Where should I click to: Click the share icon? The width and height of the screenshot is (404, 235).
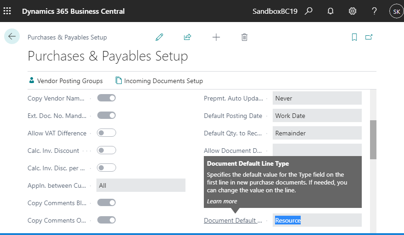click(x=187, y=37)
